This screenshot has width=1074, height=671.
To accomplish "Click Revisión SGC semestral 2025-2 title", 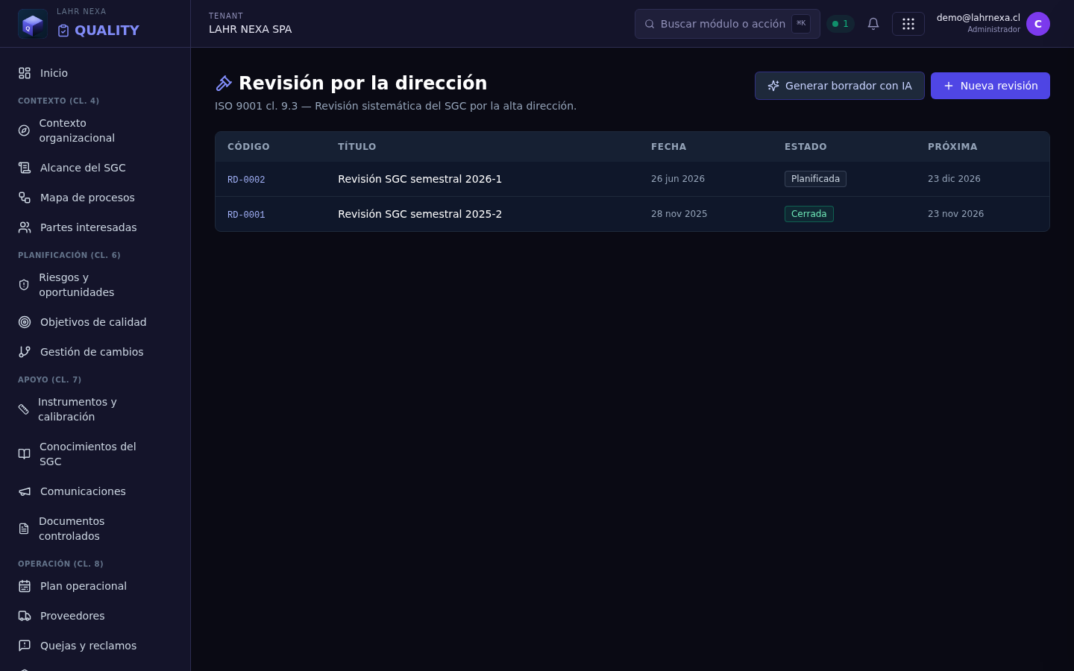I will click(420, 214).
